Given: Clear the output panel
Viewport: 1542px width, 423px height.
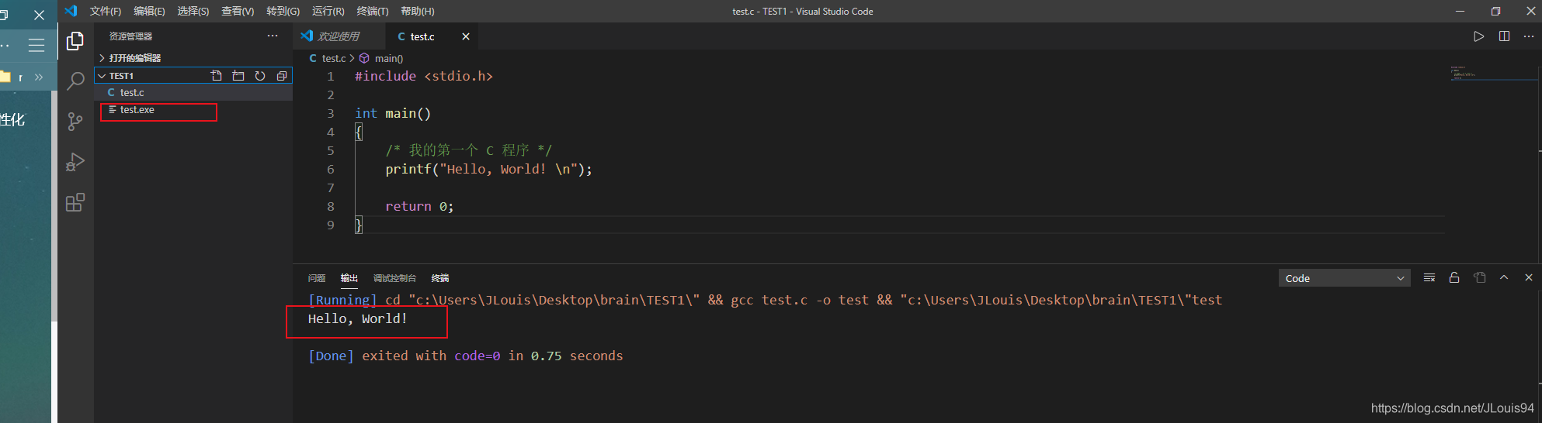Looking at the screenshot, I should click(1429, 277).
